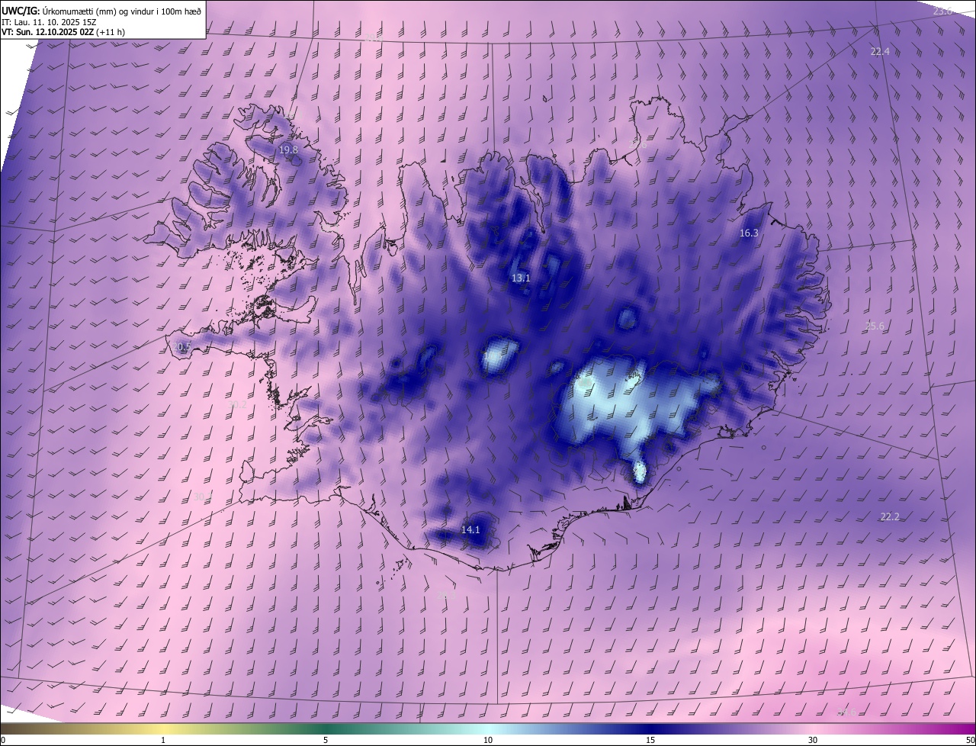Click the 'IT: Lau. 11. 10. 2025 15Z' line
This screenshot has height=746, width=976.
pos(50,21)
